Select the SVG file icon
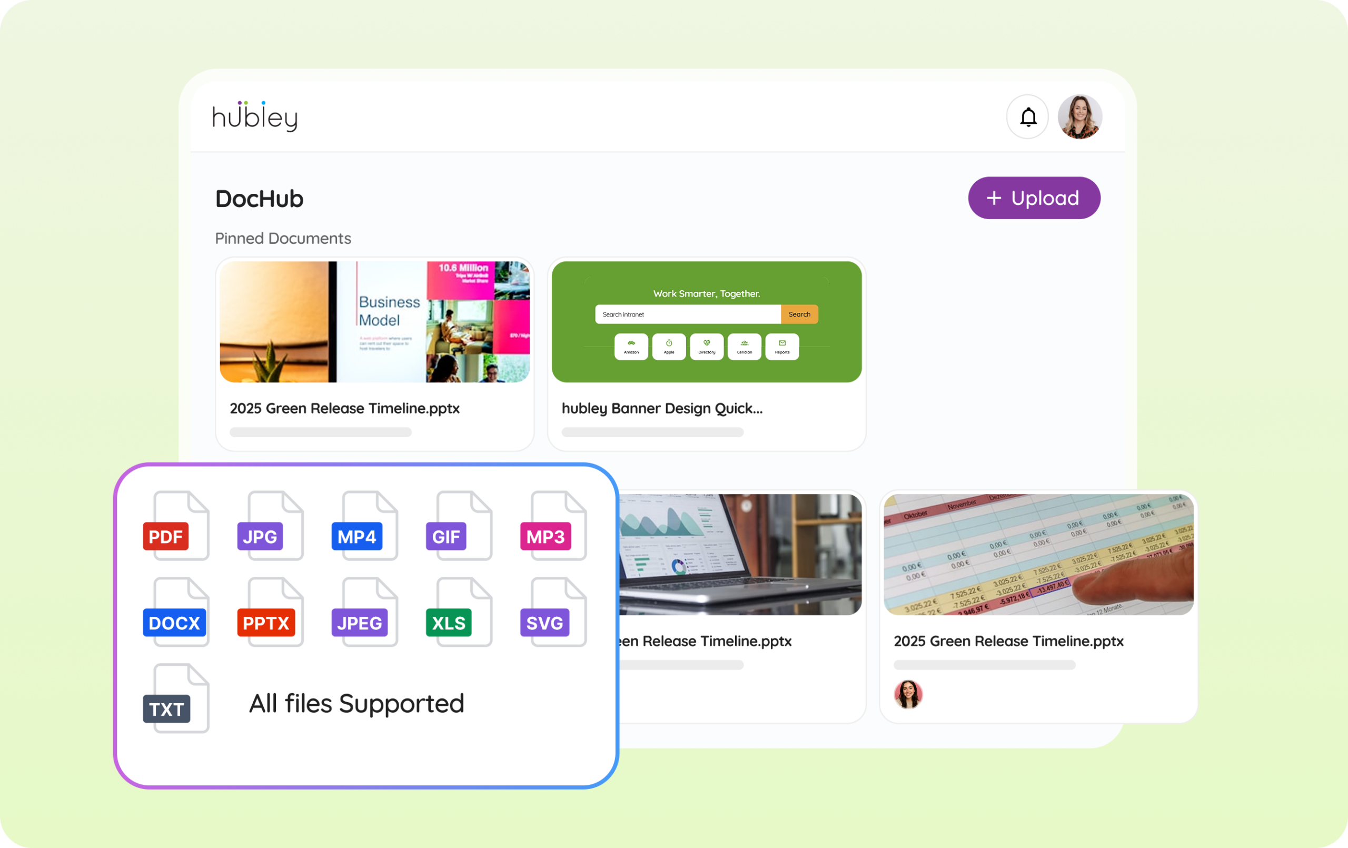 (552, 613)
